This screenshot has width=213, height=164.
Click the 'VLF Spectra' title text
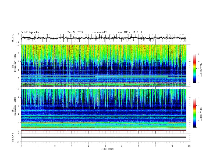[x=30, y=32]
